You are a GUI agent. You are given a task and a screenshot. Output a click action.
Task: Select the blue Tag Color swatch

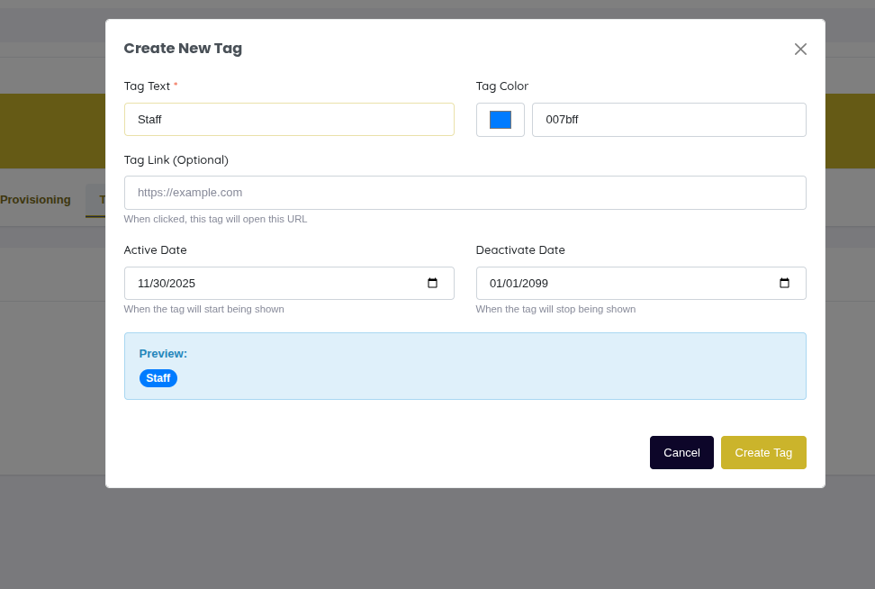[500, 119]
